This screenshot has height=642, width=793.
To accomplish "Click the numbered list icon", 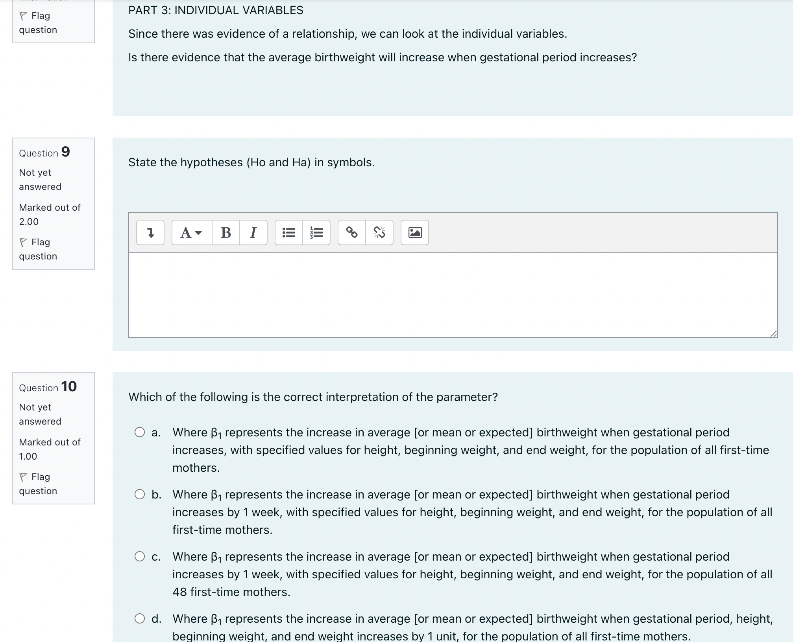I will (318, 232).
